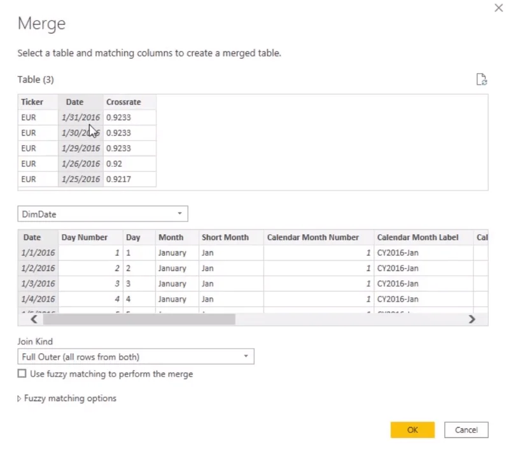Click the 0.9217 crossrate cell
509x457 pixels.
pos(130,179)
